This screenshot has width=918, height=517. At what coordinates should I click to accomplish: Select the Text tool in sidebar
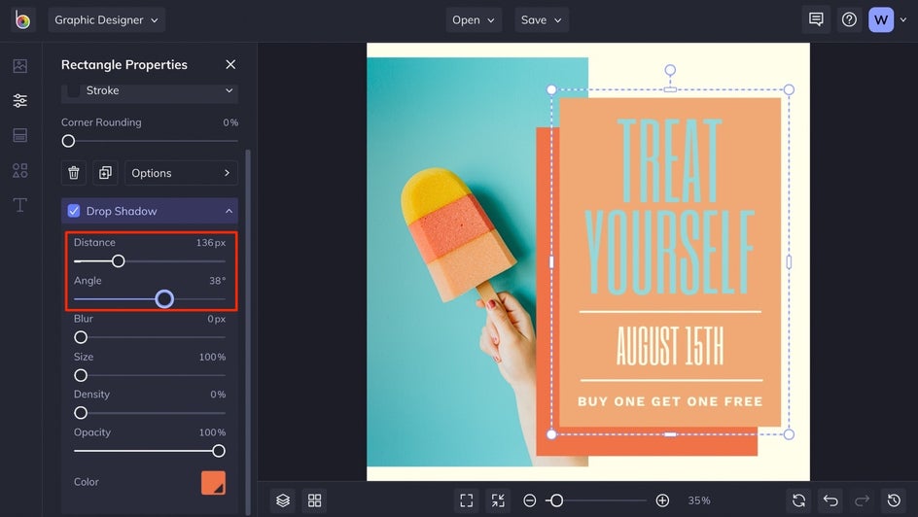pyautogui.click(x=19, y=205)
